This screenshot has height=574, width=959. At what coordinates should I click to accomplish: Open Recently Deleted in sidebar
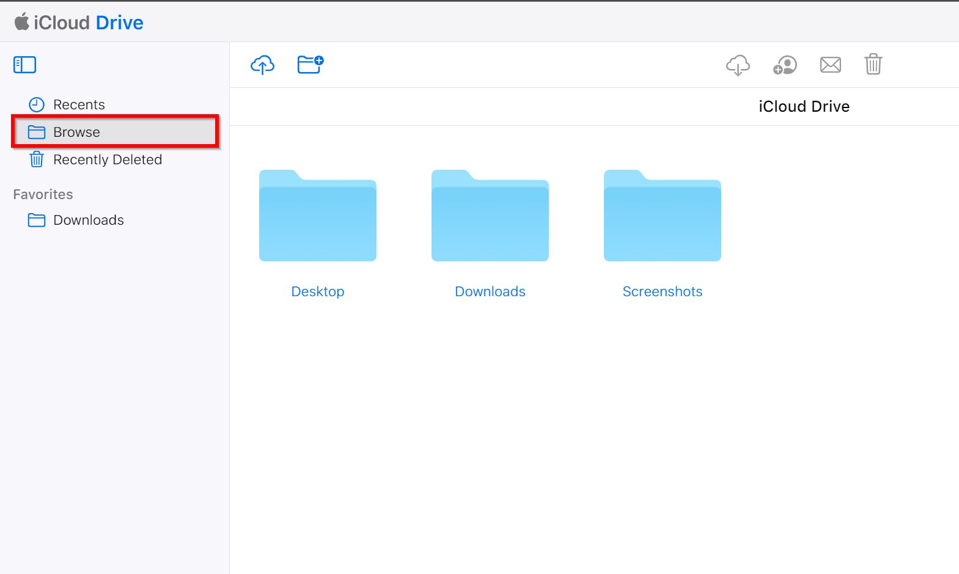click(115, 159)
